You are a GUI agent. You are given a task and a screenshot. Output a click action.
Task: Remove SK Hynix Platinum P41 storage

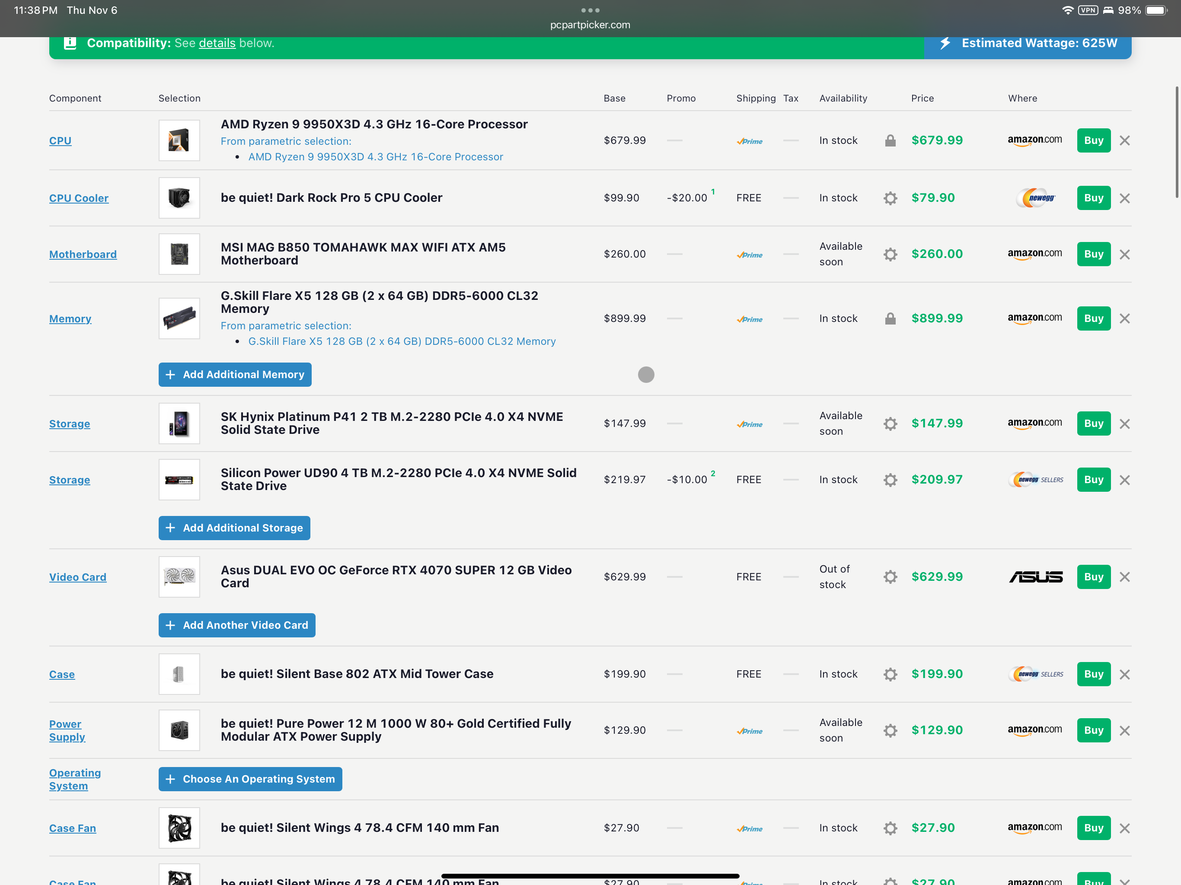[1124, 424]
